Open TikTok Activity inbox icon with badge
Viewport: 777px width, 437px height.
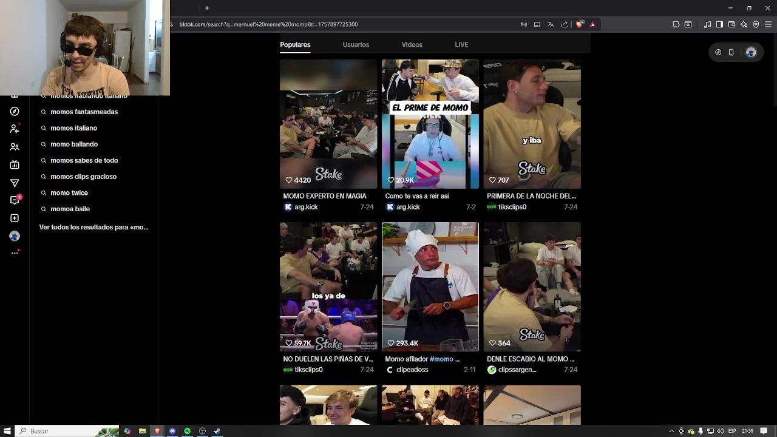15,200
